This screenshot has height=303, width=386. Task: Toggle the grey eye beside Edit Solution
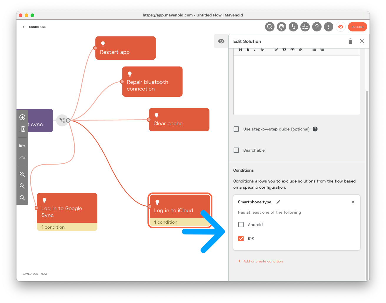pos(221,41)
